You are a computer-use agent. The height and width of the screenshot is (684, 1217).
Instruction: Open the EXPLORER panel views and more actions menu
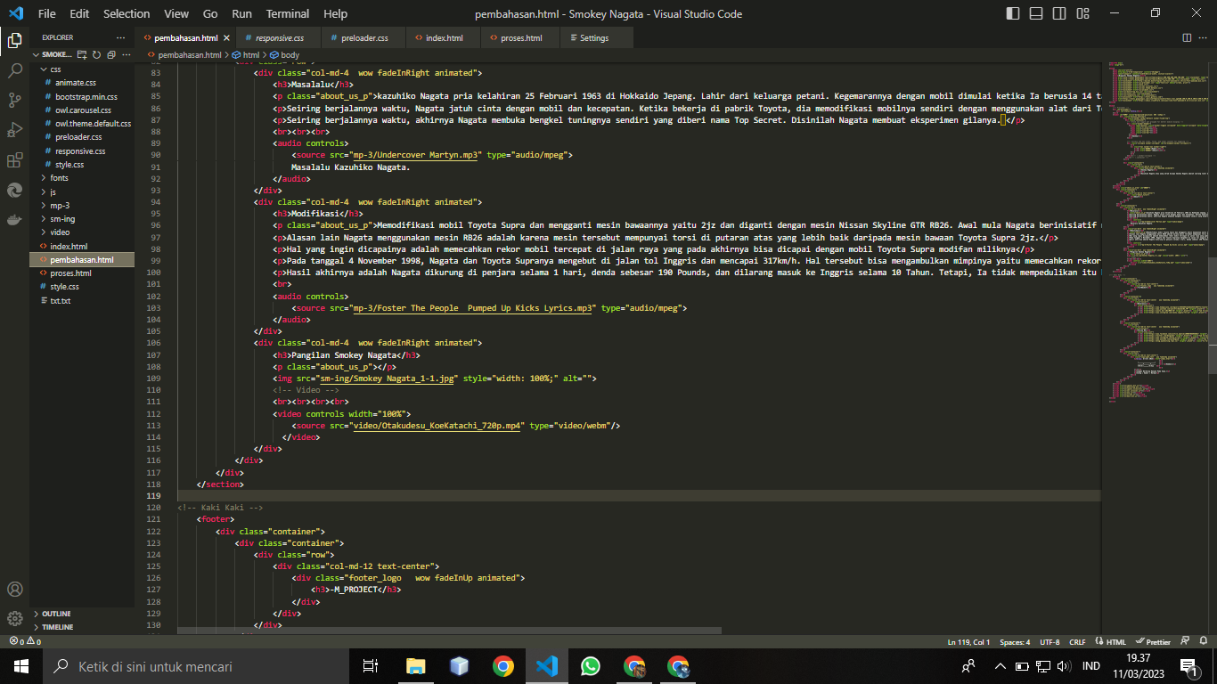(x=121, y=37)
